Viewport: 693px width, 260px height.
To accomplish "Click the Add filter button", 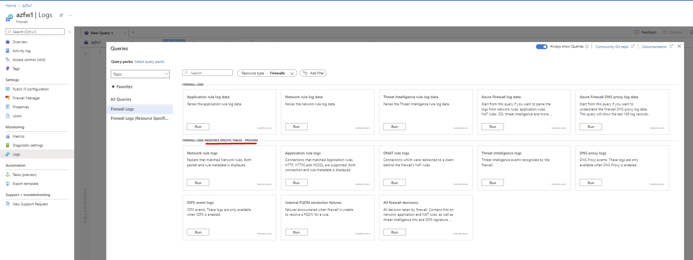I will tap(313, 73).
